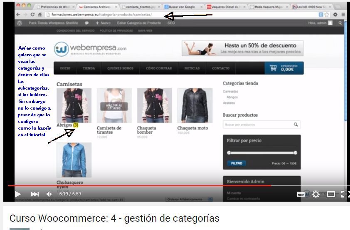
Task: Click the admin bar search magnifier
Action: [x=340, y=23]
